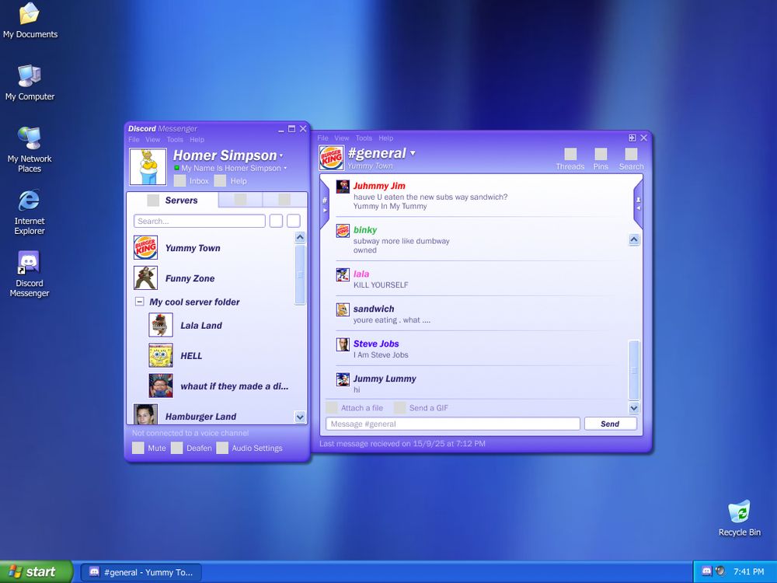Screen dimensions: 777x583
Task: Click the 7:41 PM taskbar clock
Action: (748, 571)
